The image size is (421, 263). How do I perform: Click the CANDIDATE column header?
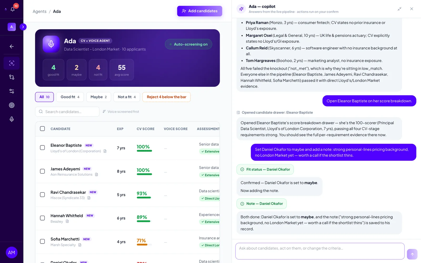click(x=61, y=129)
